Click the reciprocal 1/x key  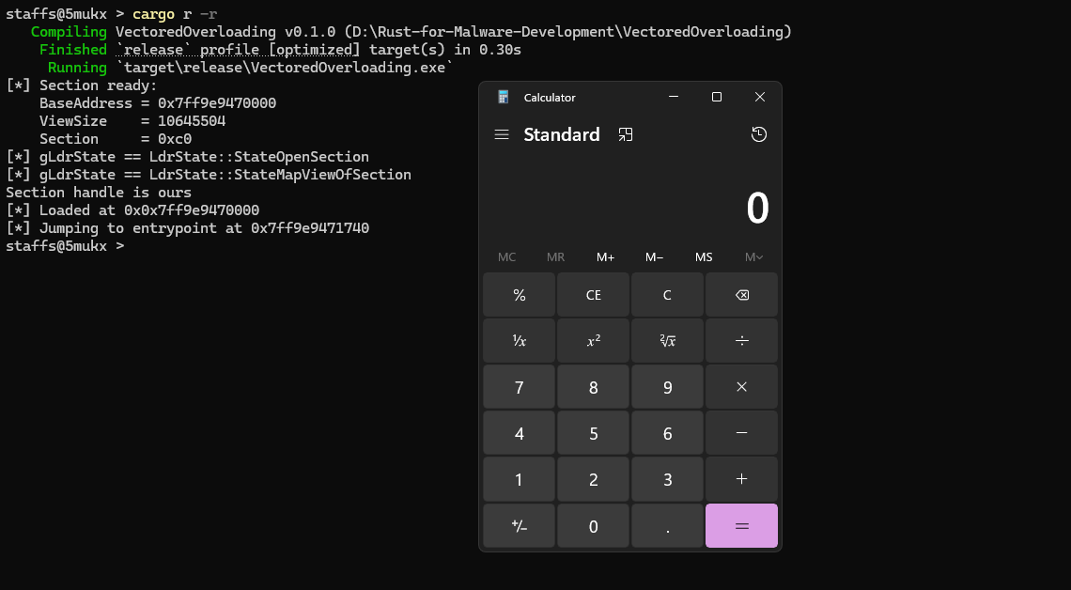click(x=520, y=341)
